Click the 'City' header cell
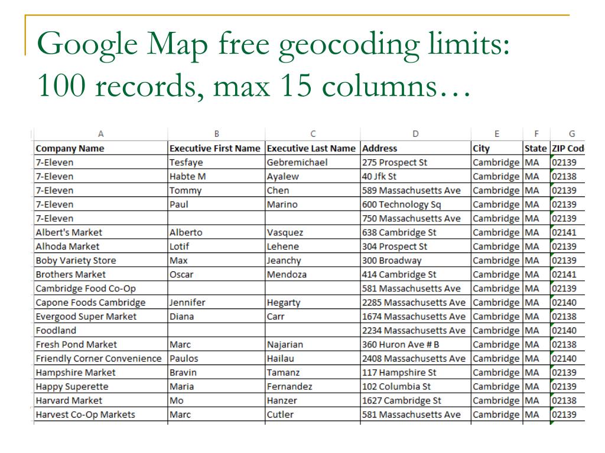This screenshot has height=453, width=605. tap(497, 148)
